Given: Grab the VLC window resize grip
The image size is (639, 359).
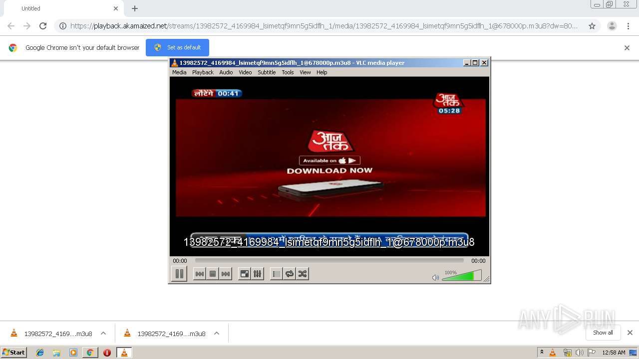Looking at the screenshot, I should pyautogui.click(x=486, y=279).
